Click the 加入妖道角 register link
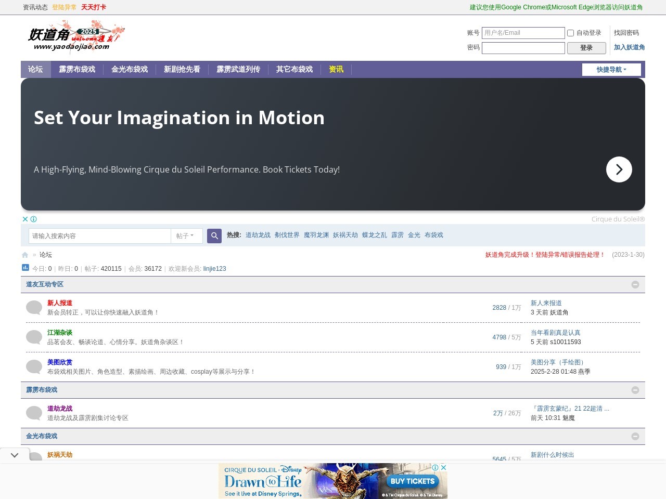666x499 pixels. (630, 47)
